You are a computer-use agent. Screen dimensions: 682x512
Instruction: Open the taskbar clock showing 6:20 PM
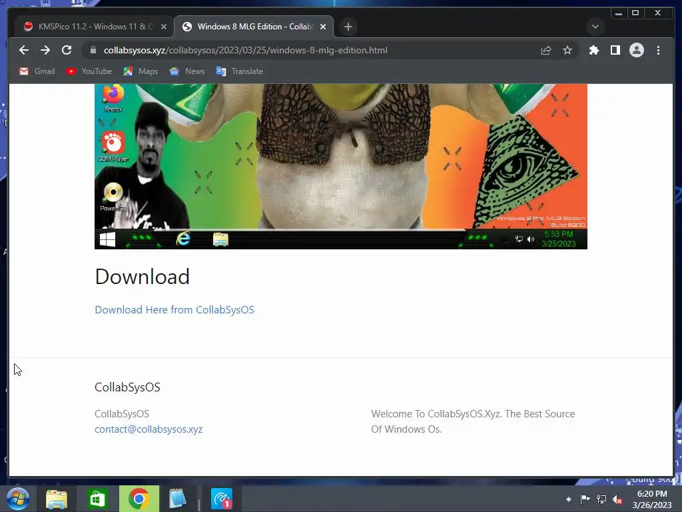(x=652, y=499)
